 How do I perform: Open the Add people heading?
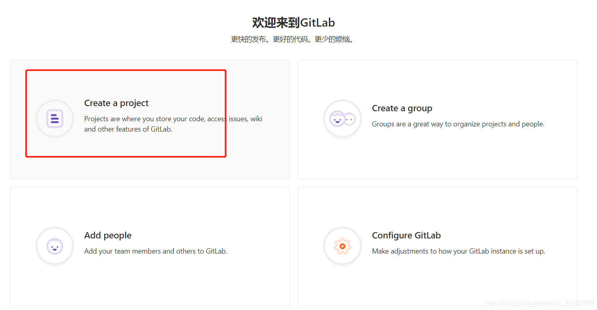(108, 235)
